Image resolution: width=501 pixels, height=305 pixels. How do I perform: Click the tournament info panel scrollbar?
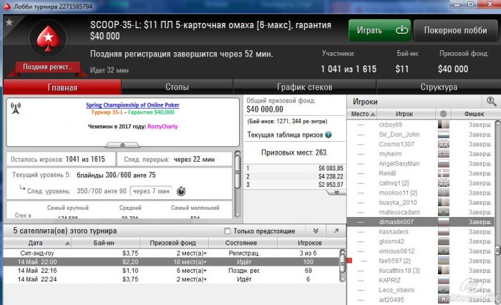[x=238, y=185]
